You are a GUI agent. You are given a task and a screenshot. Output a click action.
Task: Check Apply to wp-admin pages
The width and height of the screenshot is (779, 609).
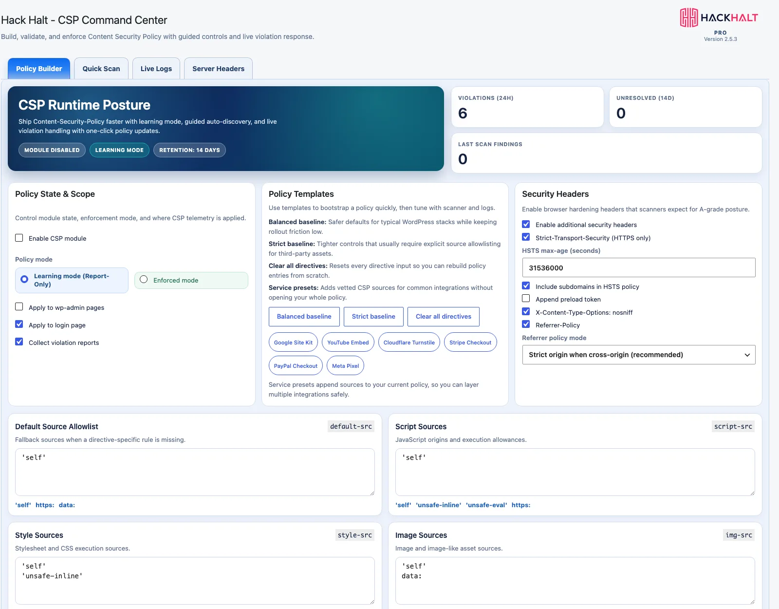[x=19, y=307]
